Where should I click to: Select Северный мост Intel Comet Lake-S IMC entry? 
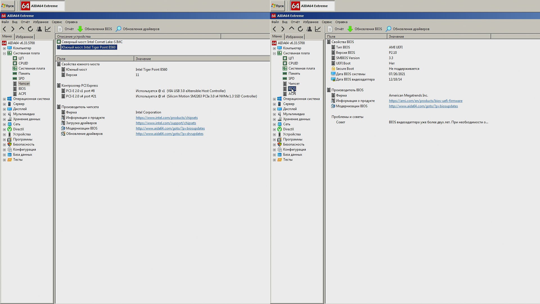click(92, 42)
